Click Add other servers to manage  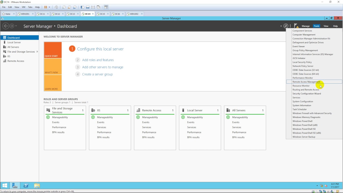point(103,67)
